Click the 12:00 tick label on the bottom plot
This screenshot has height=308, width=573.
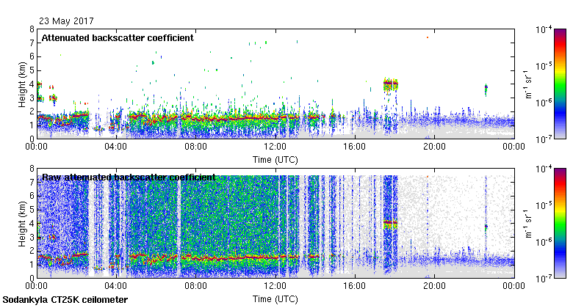275,286
